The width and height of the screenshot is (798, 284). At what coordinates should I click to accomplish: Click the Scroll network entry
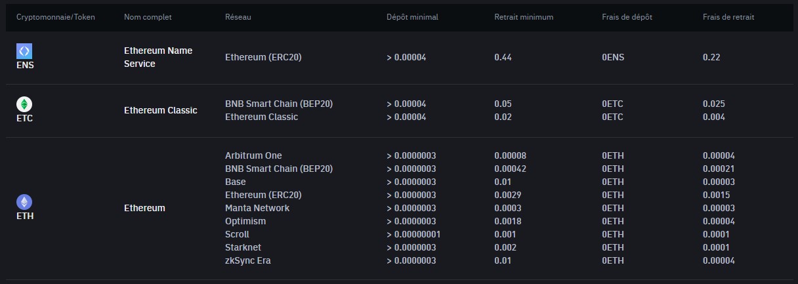(237, 234)
